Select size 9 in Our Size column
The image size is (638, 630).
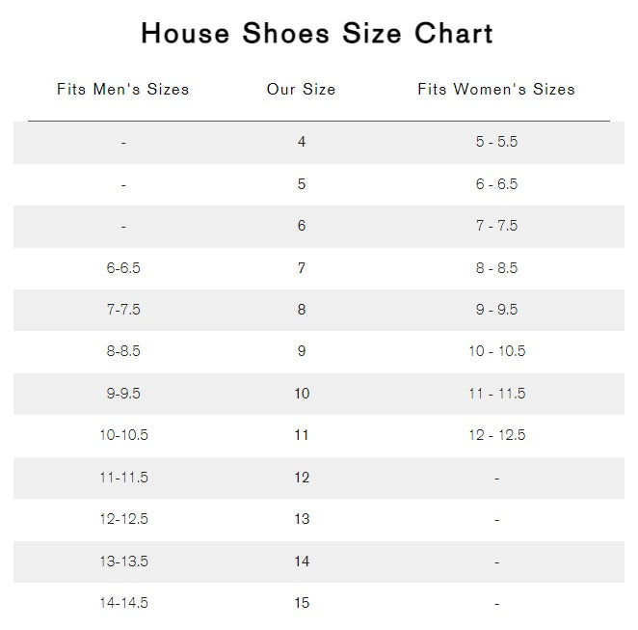[x=302, y=351]
